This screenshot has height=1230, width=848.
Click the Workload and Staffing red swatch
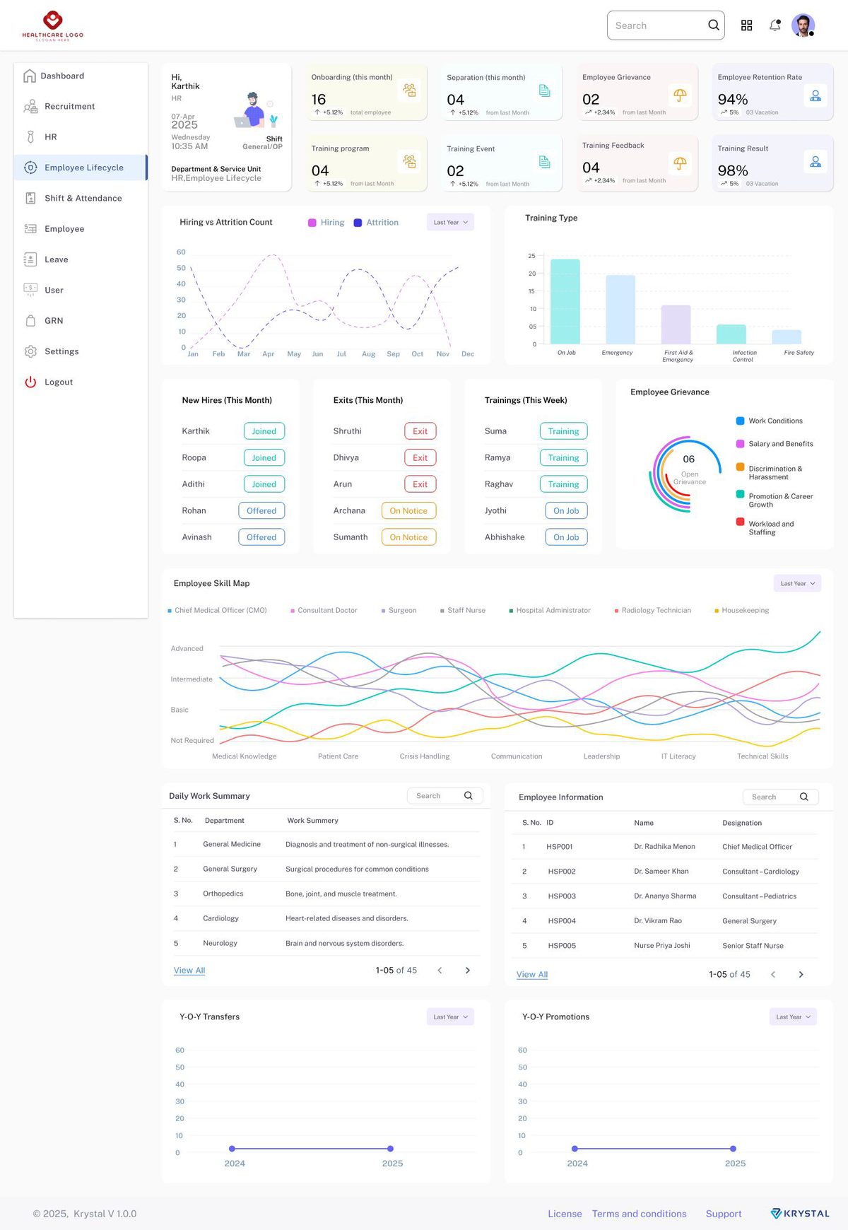click(x=740, y=522)
